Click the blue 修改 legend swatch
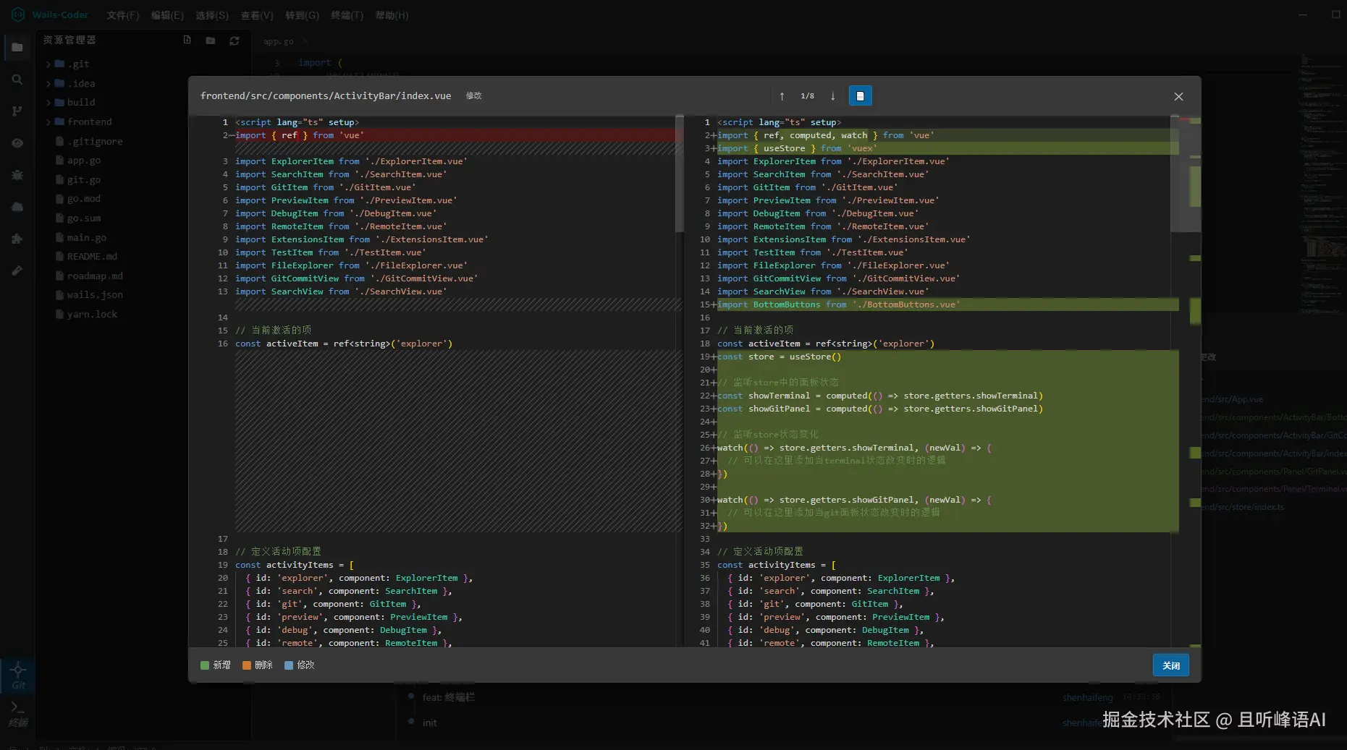This screenshot has height=750, width=1347. (x=289, y=665)
